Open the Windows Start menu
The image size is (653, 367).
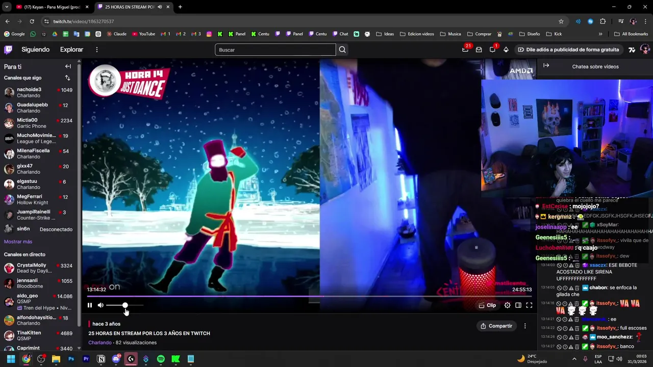tap(11, 359)
